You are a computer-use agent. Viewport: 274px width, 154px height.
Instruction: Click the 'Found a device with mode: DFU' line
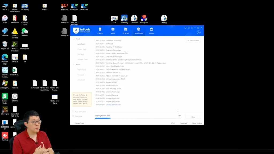click(x=112, y=53)
